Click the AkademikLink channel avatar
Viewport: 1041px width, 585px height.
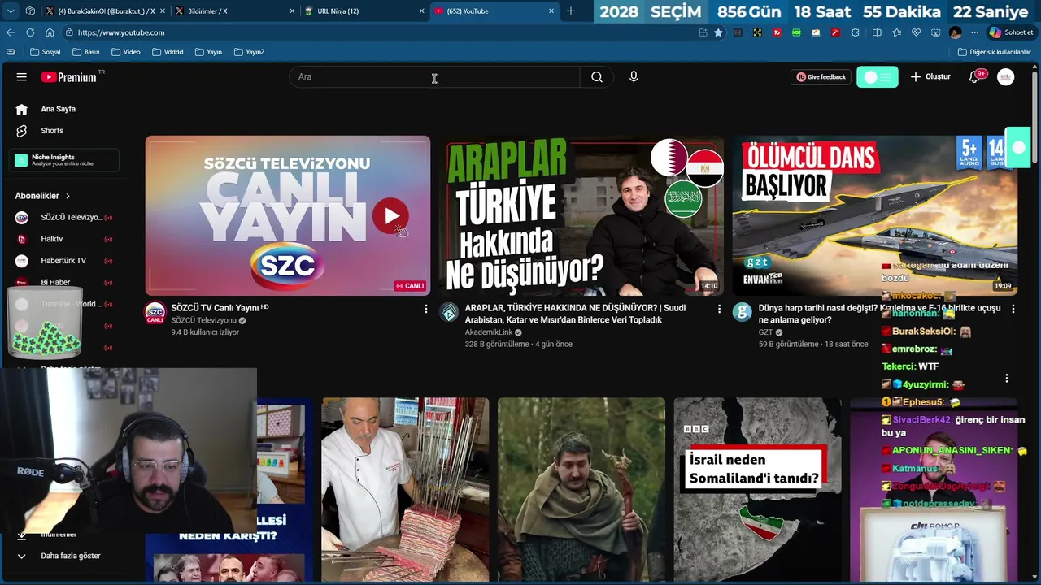tap(449, 313)
